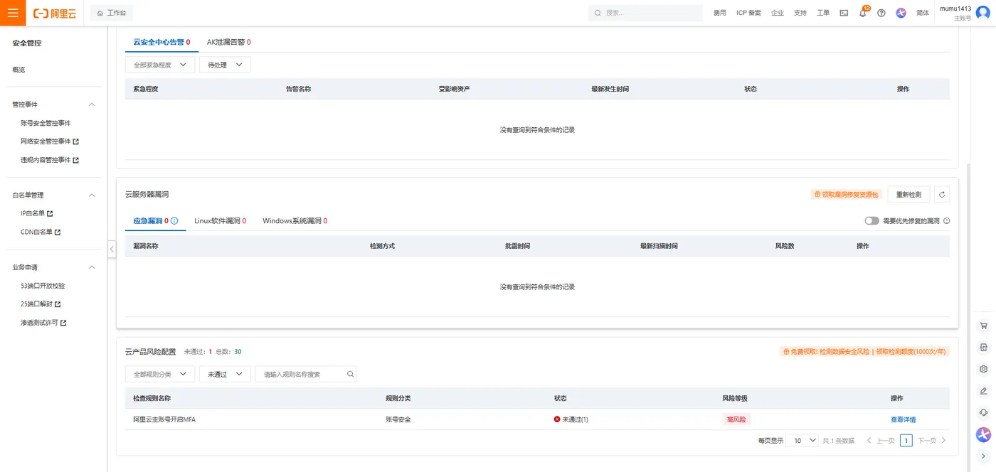Click info icon beside 需要优先修复的漏洞
This screenshot has height=472, width=996.
[946, 221]
